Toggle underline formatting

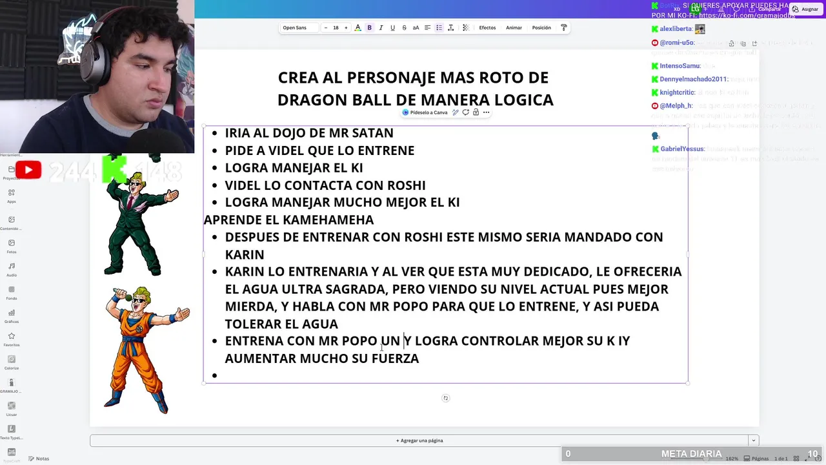pyautogui.click(x=392, y=28)
